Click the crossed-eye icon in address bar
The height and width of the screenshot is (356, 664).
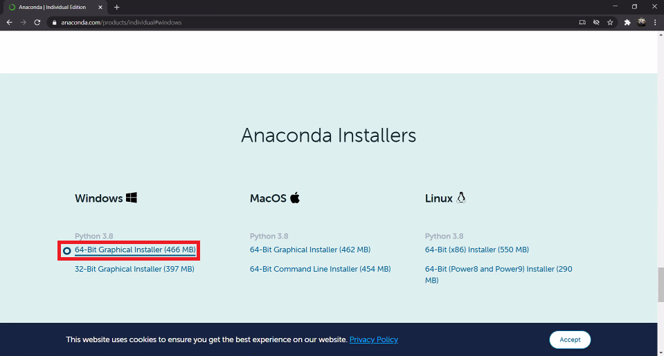[x=596, y=22]
